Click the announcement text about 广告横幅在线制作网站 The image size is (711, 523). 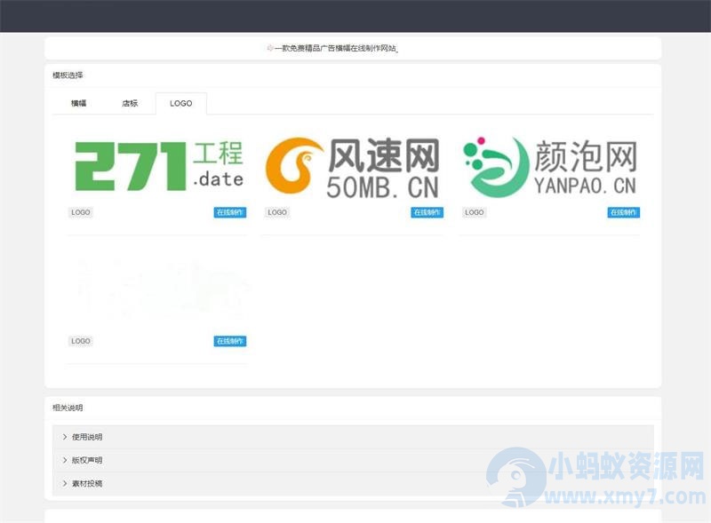pos(336,48)
